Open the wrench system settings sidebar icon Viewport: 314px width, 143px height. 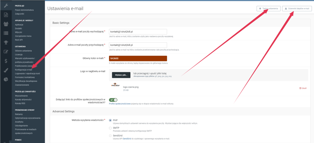tap(6, 5)
